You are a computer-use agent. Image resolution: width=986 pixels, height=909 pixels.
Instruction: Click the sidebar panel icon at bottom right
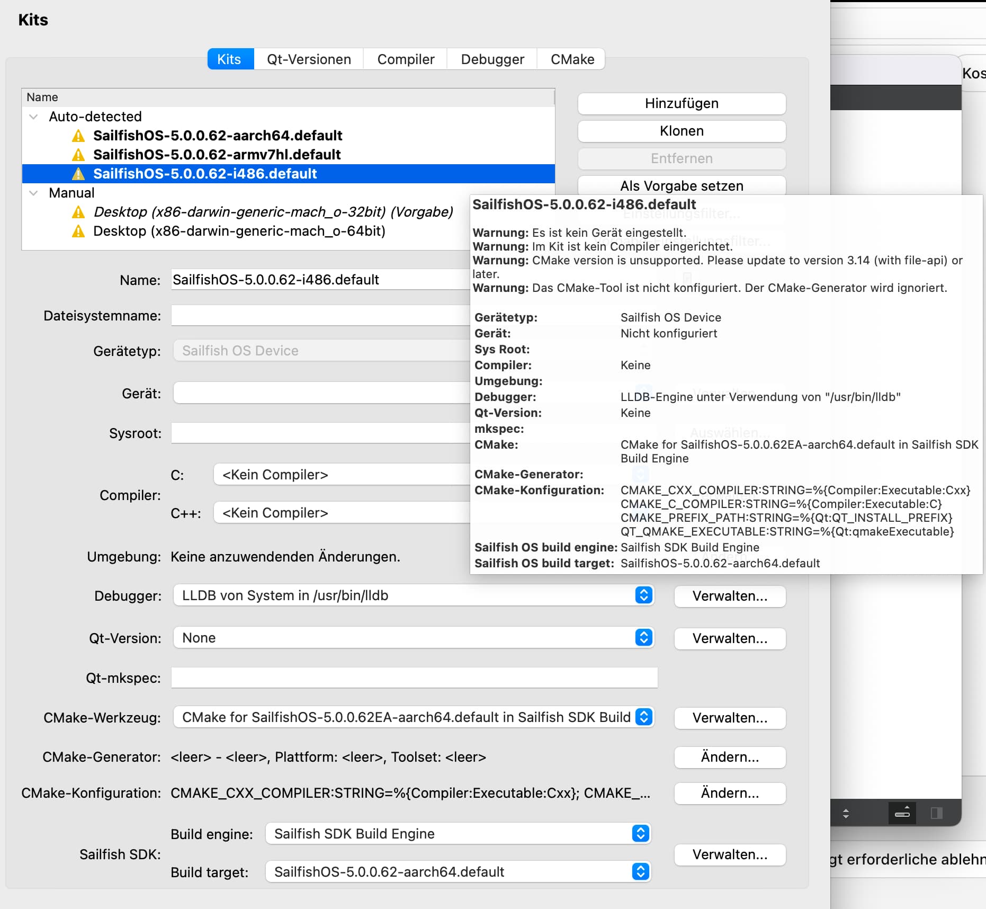(x=936, y=813)
